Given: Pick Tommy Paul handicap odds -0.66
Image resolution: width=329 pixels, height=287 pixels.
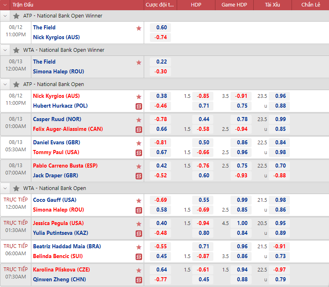Looking at the screenshot, I should [203, 152].
